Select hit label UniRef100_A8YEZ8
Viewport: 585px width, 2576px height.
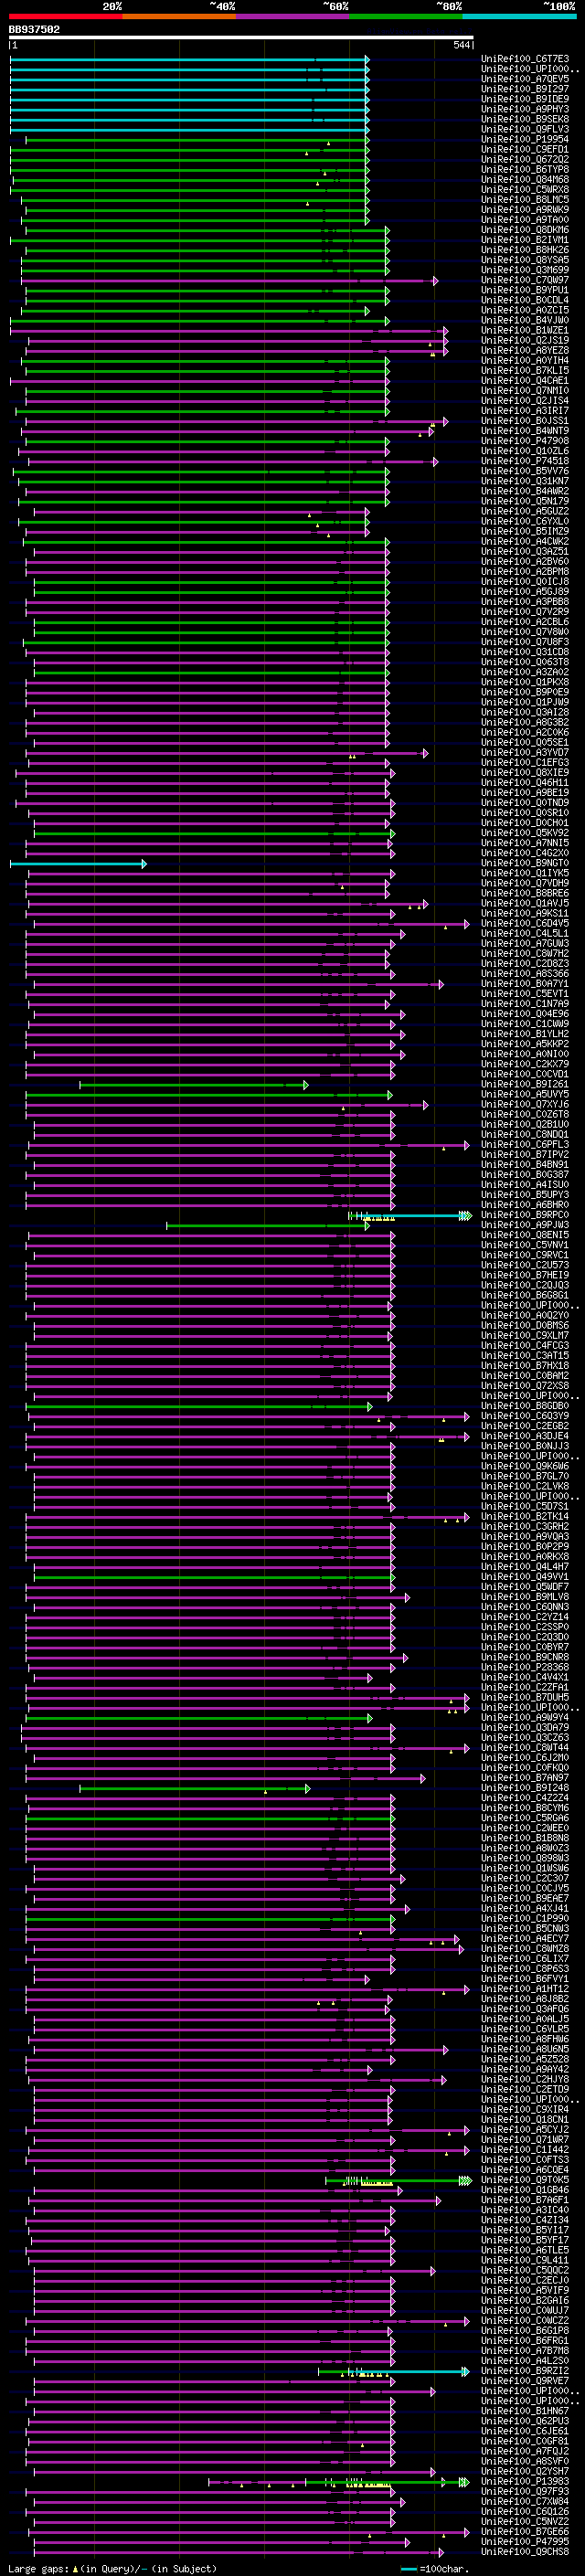[525, 350]
